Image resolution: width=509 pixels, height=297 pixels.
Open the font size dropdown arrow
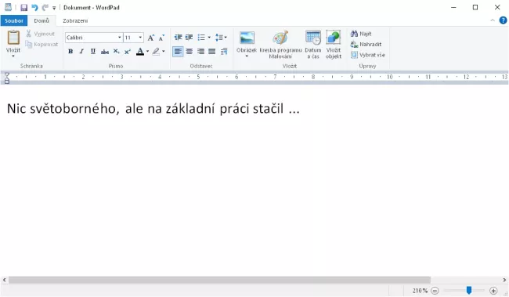pyautogui.click(x=140, y=38)
